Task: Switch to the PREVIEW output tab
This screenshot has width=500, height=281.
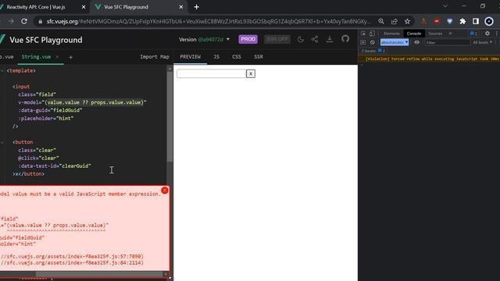Action: click(191, 57)
